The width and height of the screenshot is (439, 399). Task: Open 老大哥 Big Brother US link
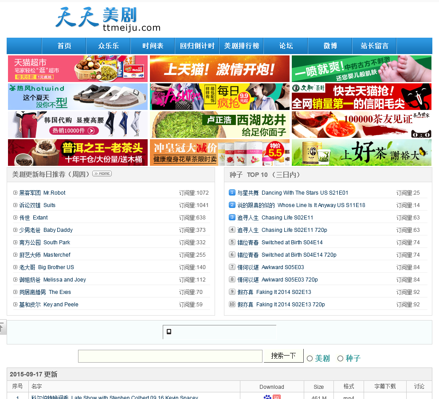click(x=47, y=267)
